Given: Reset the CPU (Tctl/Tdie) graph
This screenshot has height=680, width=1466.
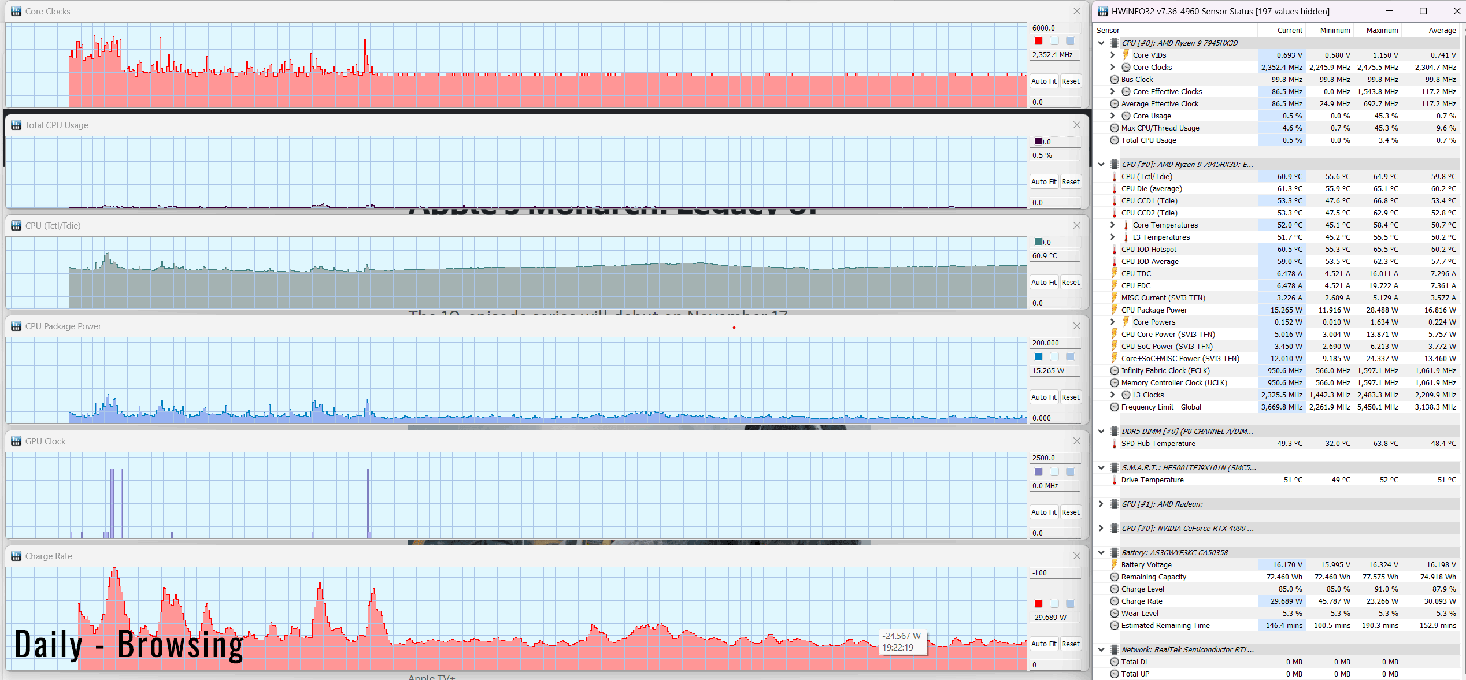Looking at the screenshot, I should tap(1070, 283).
